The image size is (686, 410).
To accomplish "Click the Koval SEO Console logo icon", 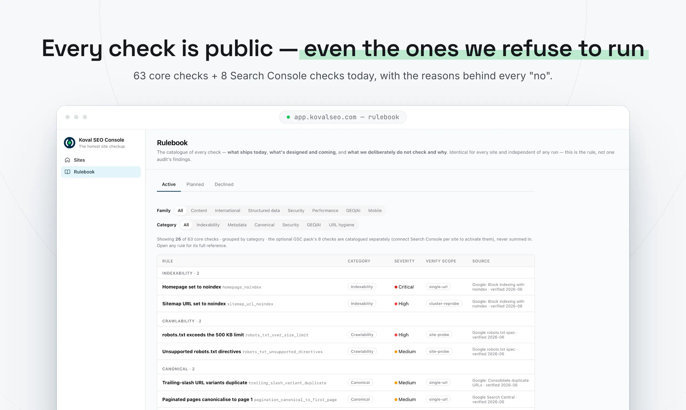I will [69, 143].
